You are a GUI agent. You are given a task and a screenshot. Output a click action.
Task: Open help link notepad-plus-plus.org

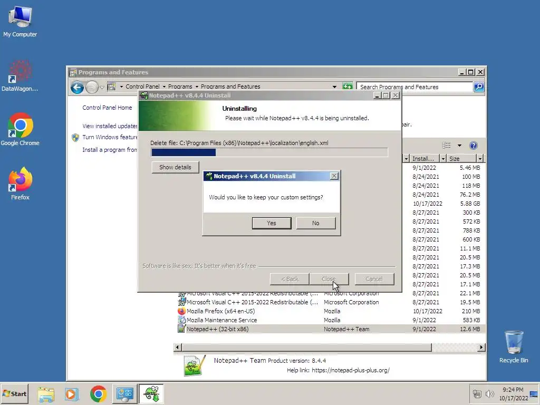pyautogui.click(x=351, y=371)
